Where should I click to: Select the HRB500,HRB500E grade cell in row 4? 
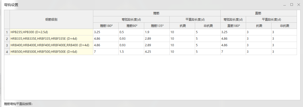tap(51, 52)
